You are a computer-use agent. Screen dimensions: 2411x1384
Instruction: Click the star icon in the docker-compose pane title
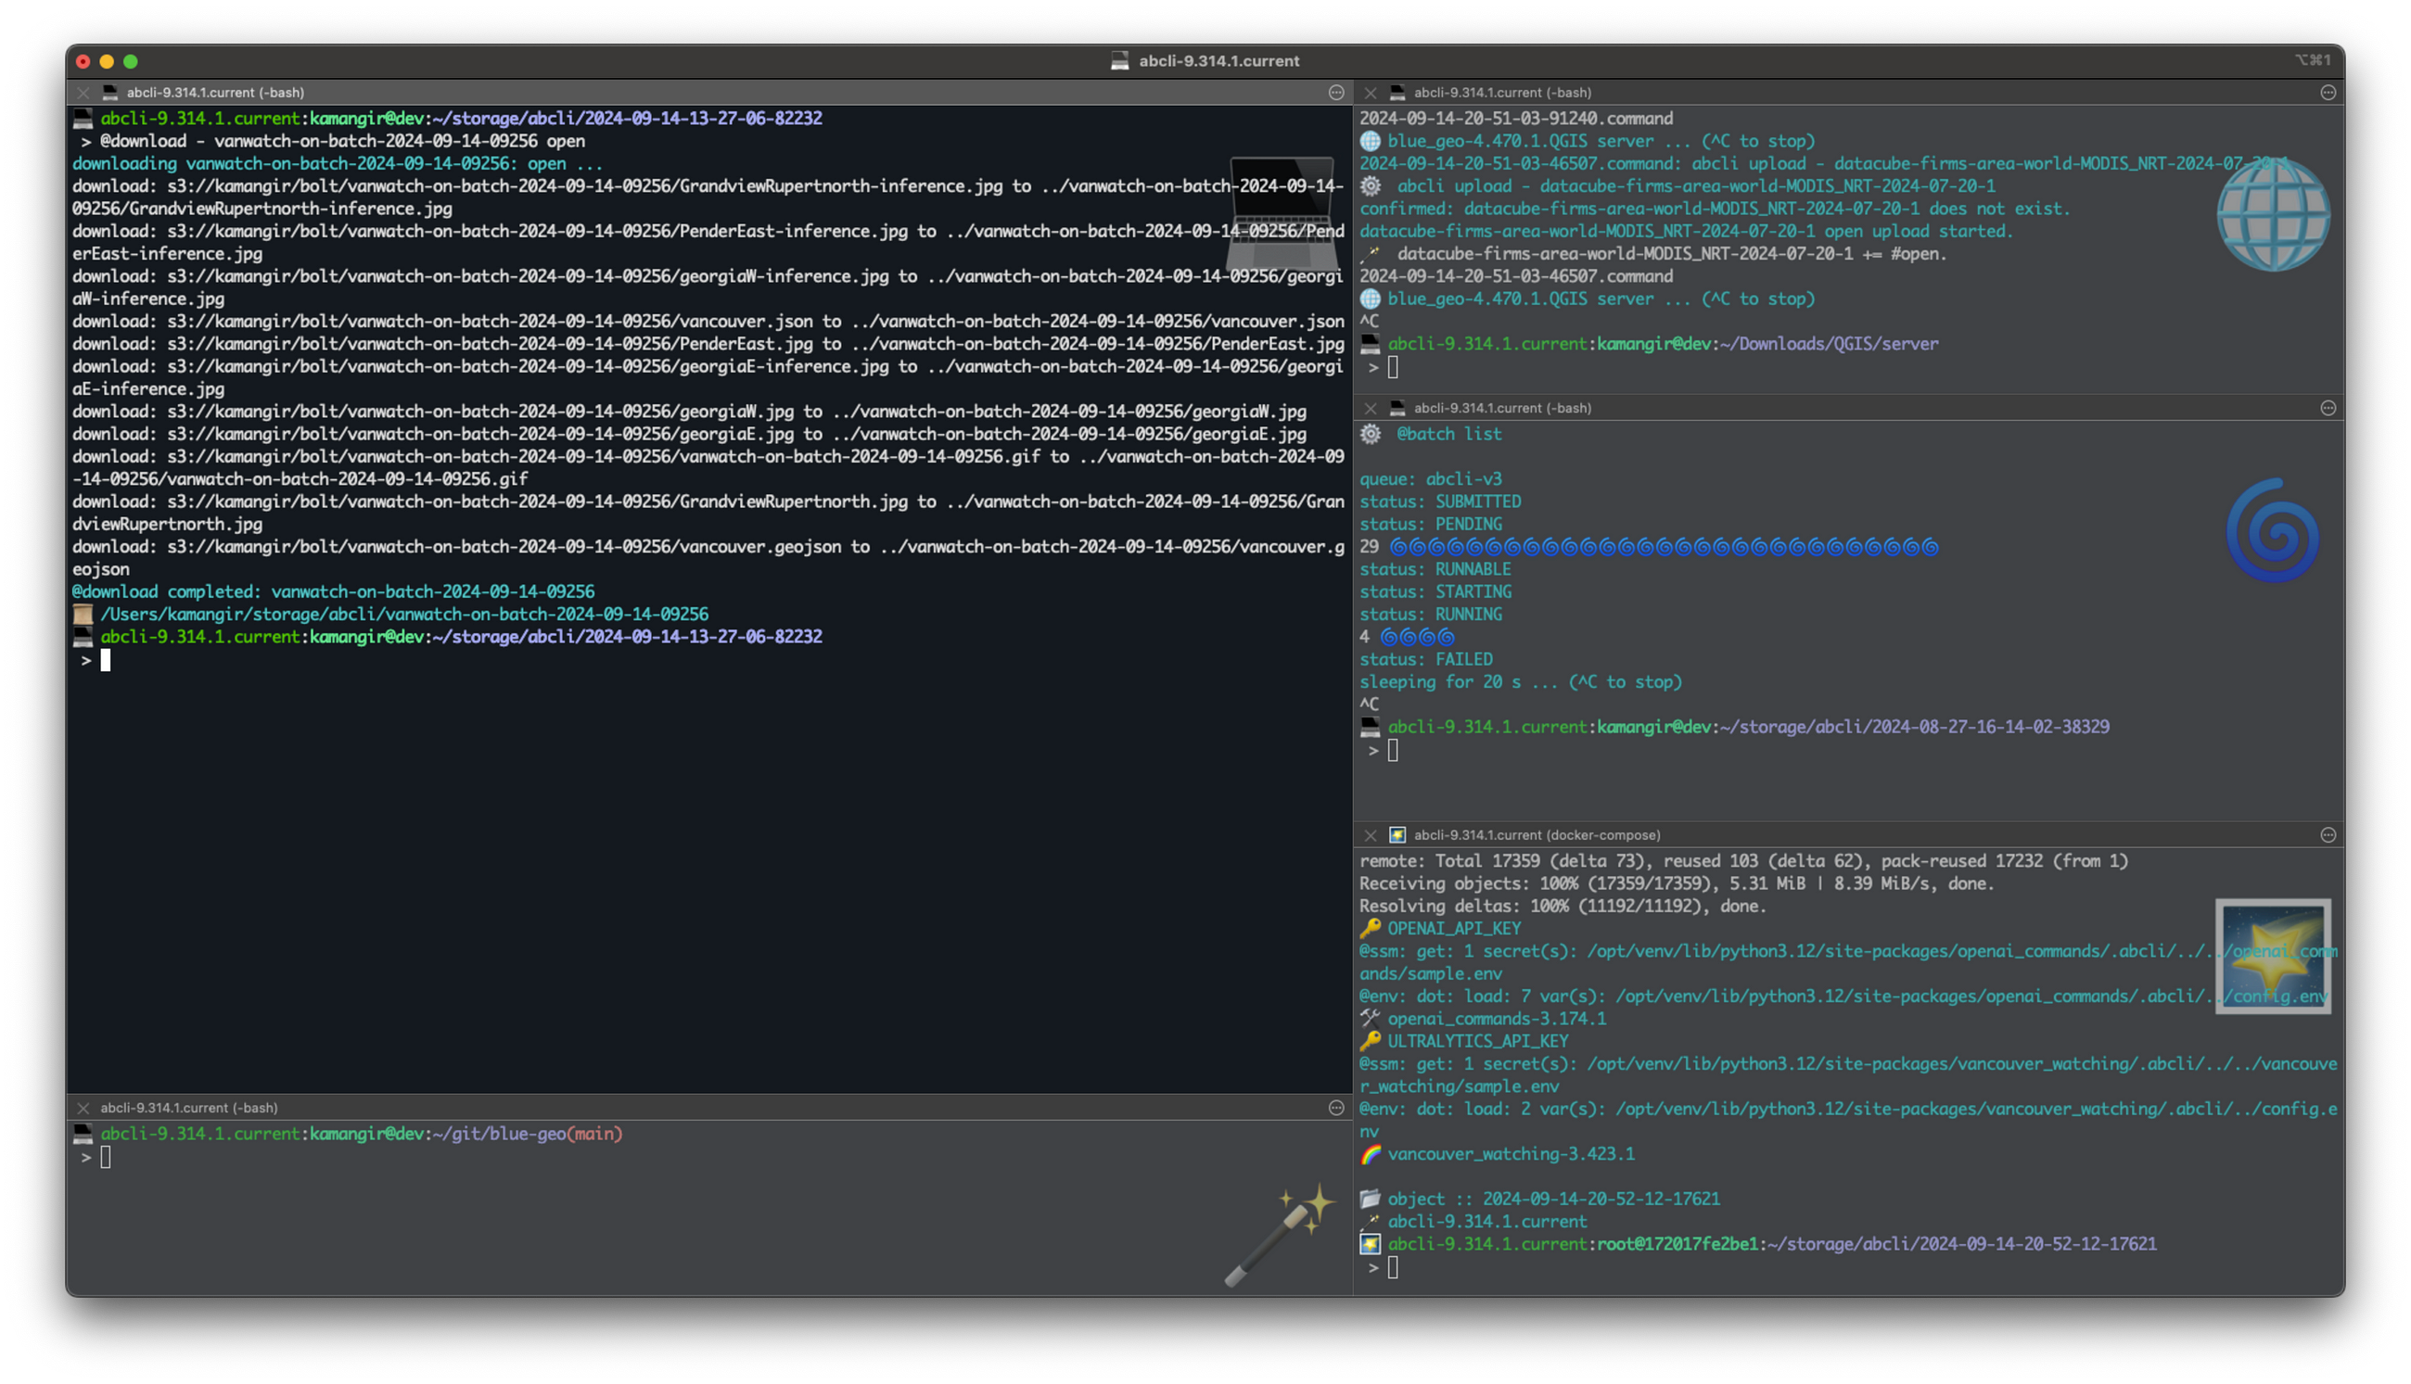[1397, 834]
